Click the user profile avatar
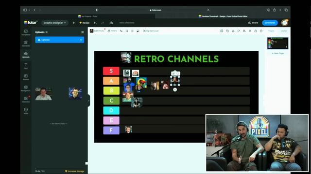The height and width of the screenshot is (174, 311). pyautogui.click(x=285, y=23)
